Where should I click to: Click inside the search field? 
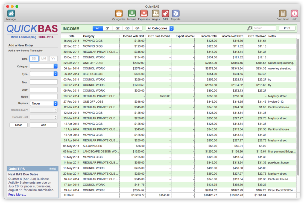[264, 28]
